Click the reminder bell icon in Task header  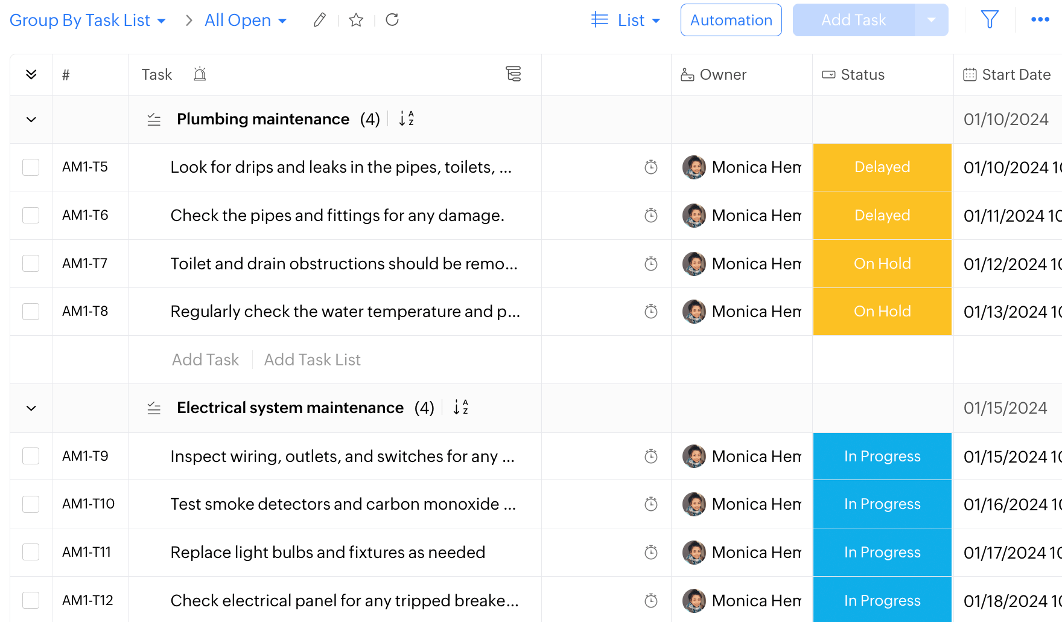[200, 74]
